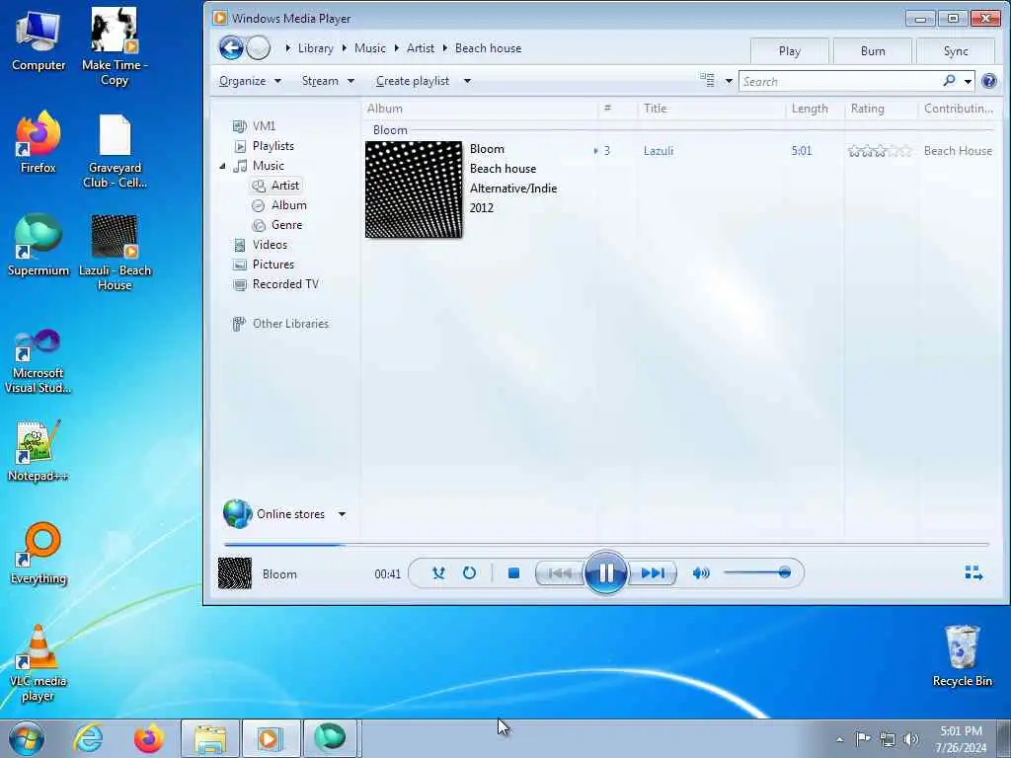Click the search magnifier icon

click(949, 81)
